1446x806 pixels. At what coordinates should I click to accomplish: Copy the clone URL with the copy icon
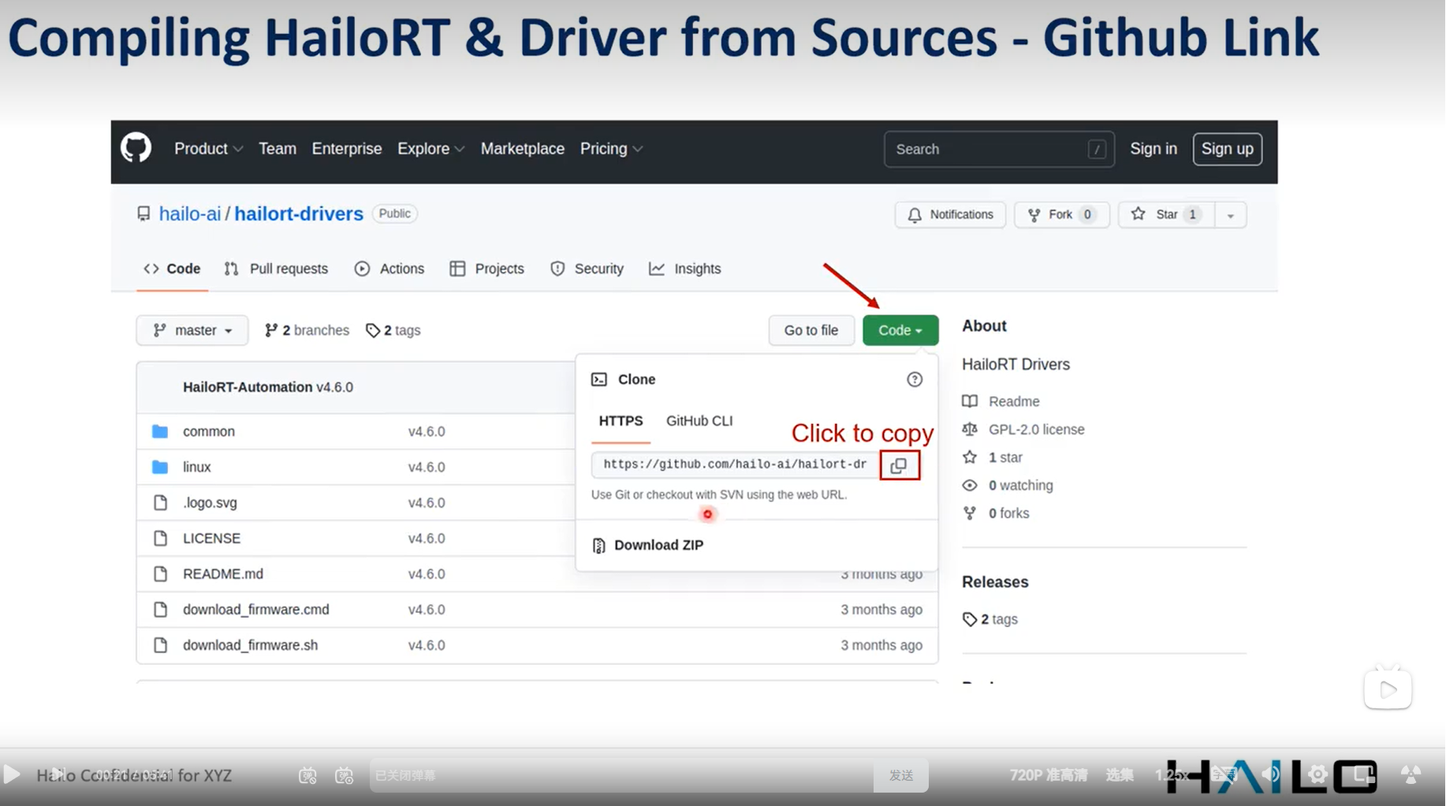tap(900, 466)
